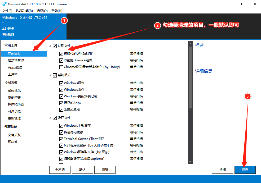261x183 pixels.
Task: Click the 常用工具 section header
Action: click(x=11, y=45)
